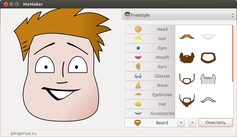Choose the brown goatee with chinstrap
The height and width of the screenshot is (137, 237).
pyautogui.click(x=187, y=100)
